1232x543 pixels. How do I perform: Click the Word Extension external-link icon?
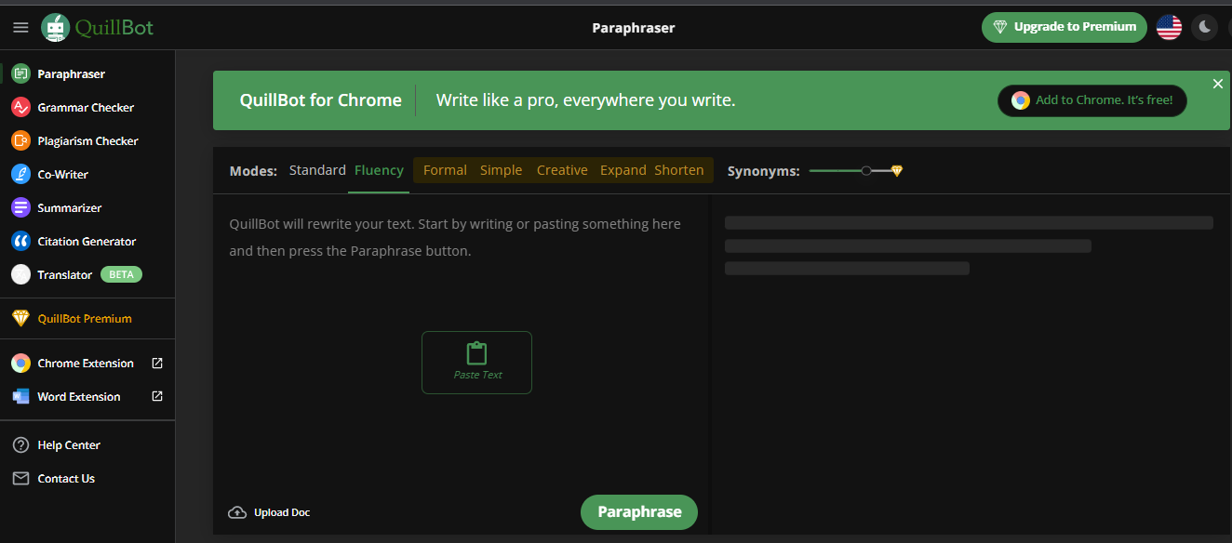tap(157, 396)
